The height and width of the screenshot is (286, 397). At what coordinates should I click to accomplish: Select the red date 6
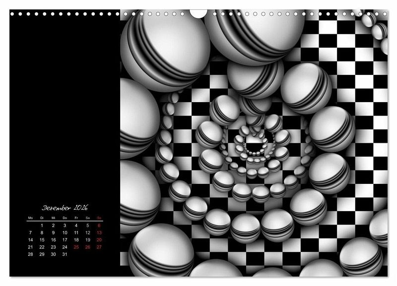pyautogui.click(x=99, y=225)
